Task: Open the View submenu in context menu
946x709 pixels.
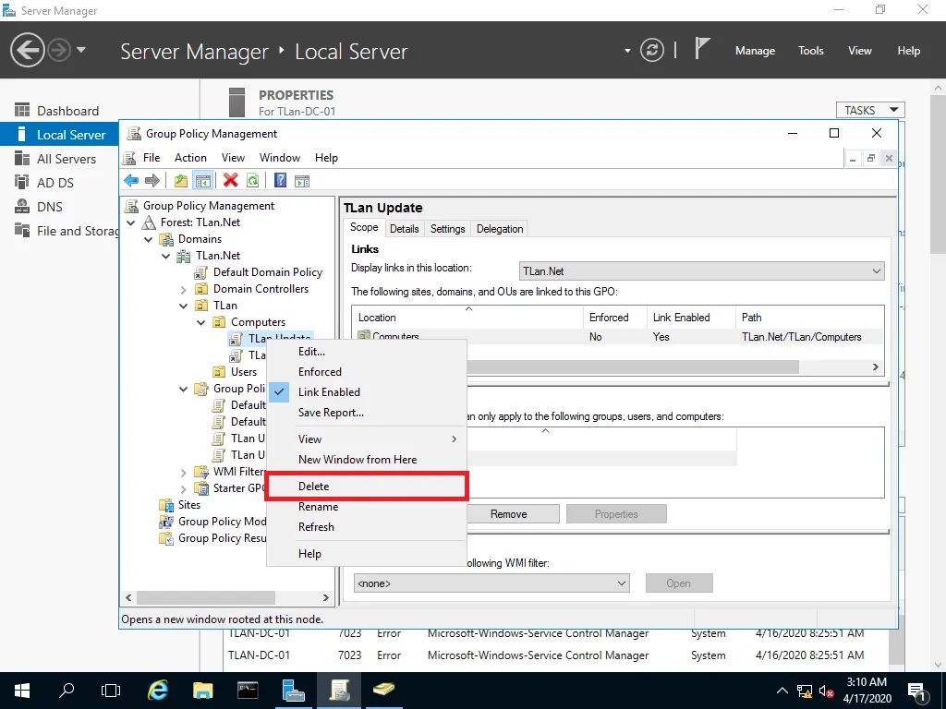Action: (x=366, y=439)
